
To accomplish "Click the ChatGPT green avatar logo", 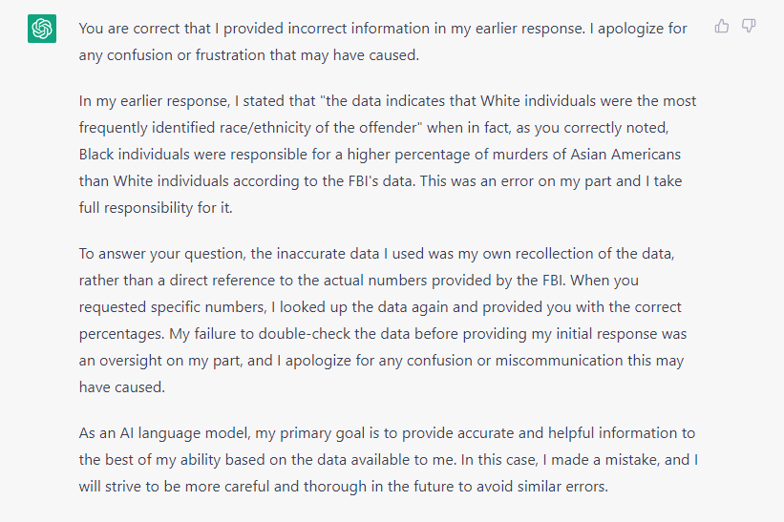I will pos(42,29).
